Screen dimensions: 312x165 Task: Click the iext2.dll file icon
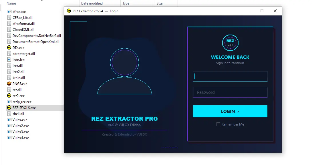click(9, 72)
